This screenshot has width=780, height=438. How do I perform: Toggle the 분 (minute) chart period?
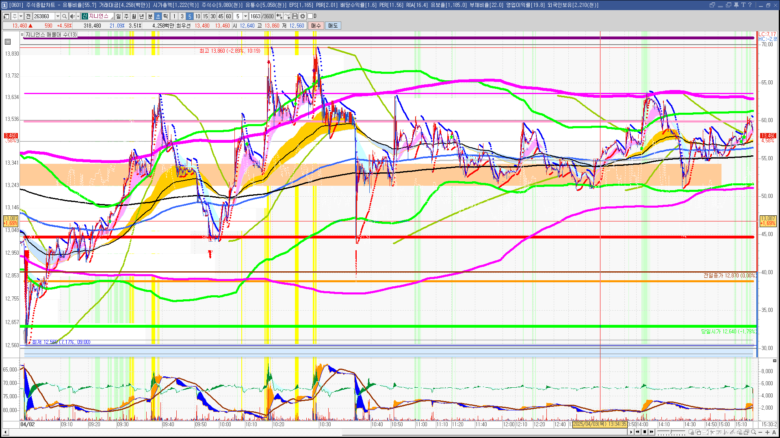(x=150, y=16)
